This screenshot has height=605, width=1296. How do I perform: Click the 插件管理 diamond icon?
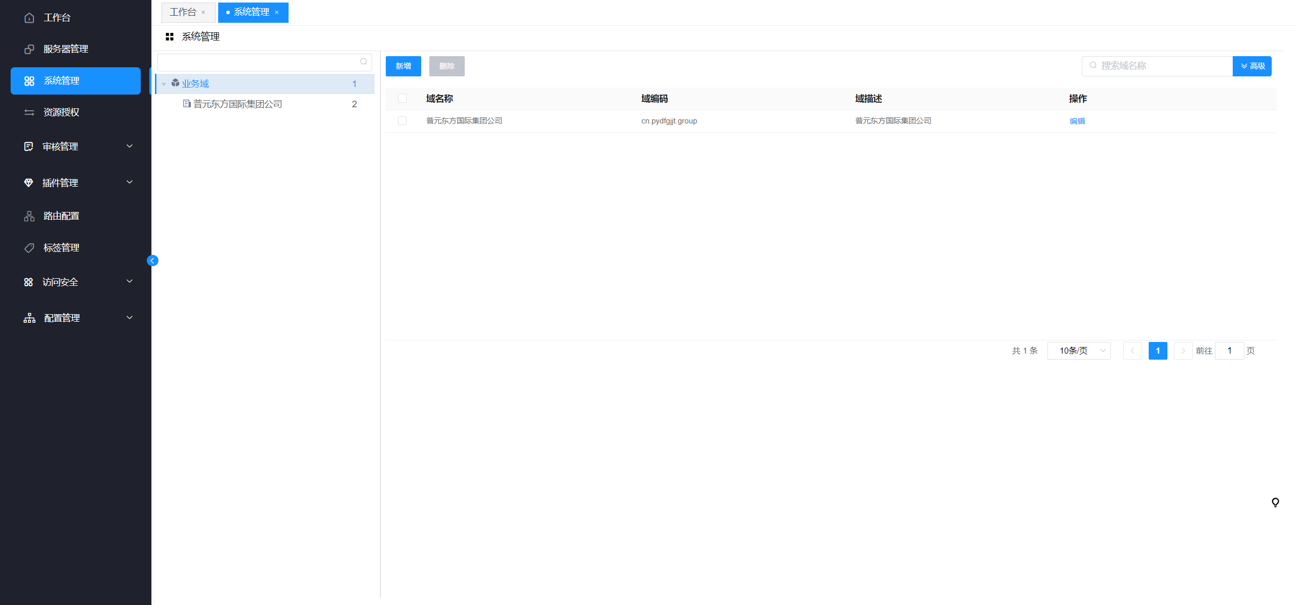29,183
